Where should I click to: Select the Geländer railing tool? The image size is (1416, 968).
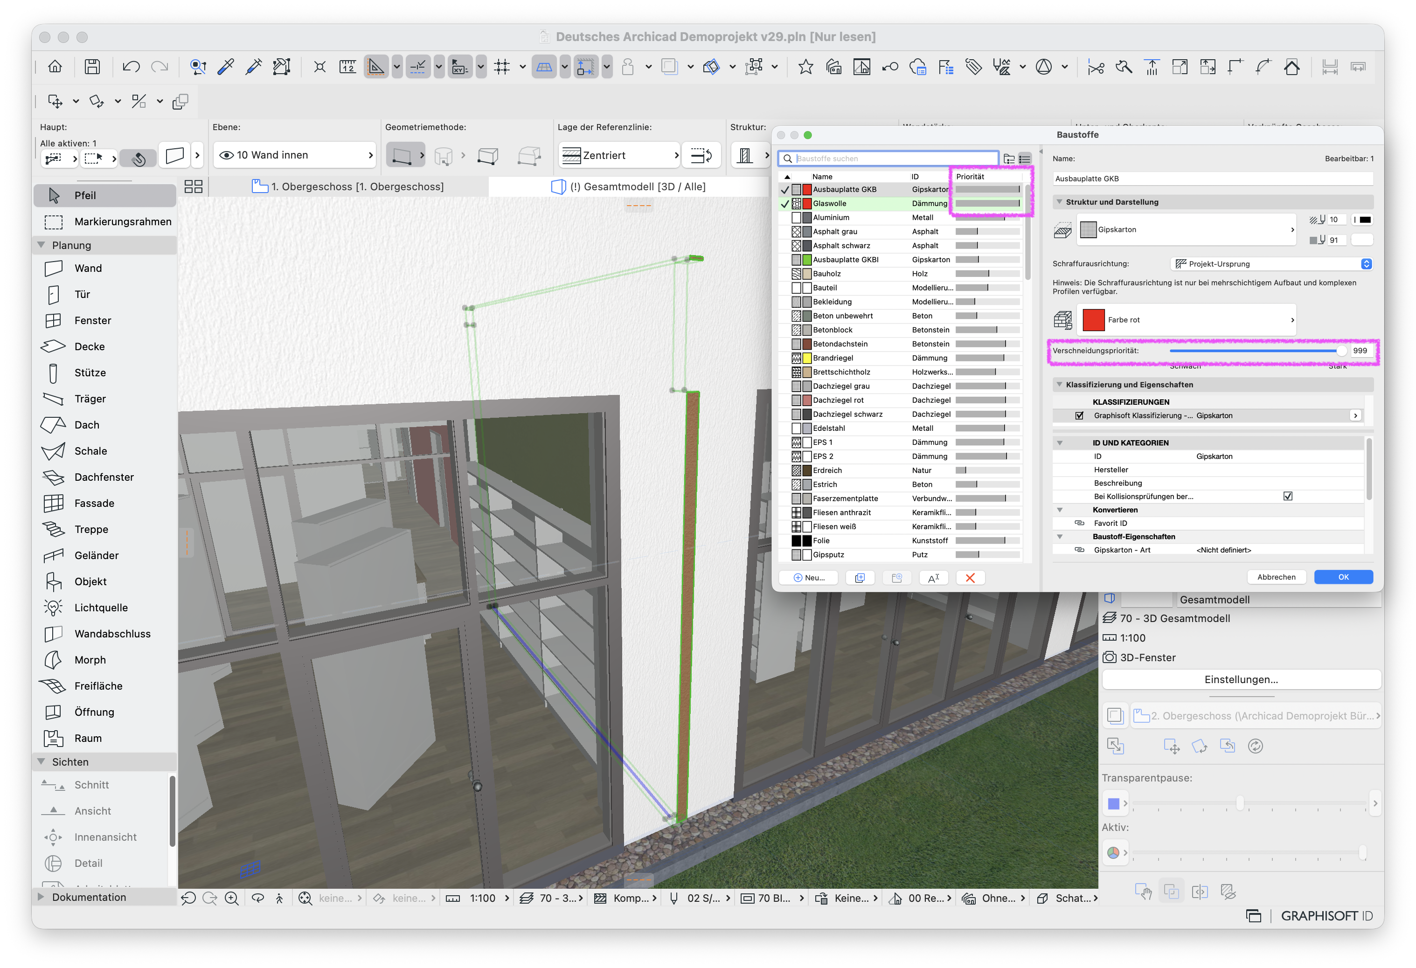click(105, 556)
